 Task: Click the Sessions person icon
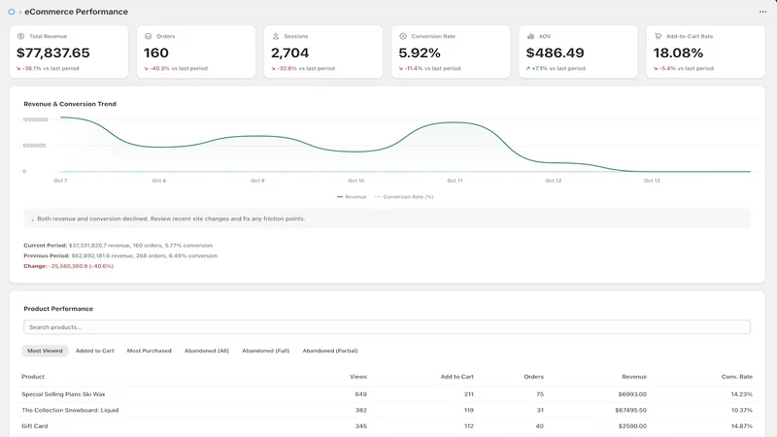pos(276,36)
